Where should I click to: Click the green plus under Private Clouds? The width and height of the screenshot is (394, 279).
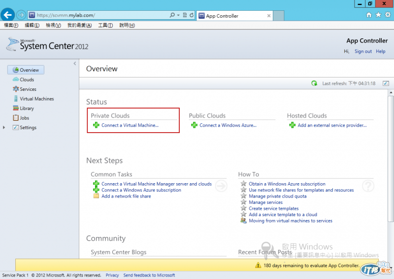coord(96,125)
